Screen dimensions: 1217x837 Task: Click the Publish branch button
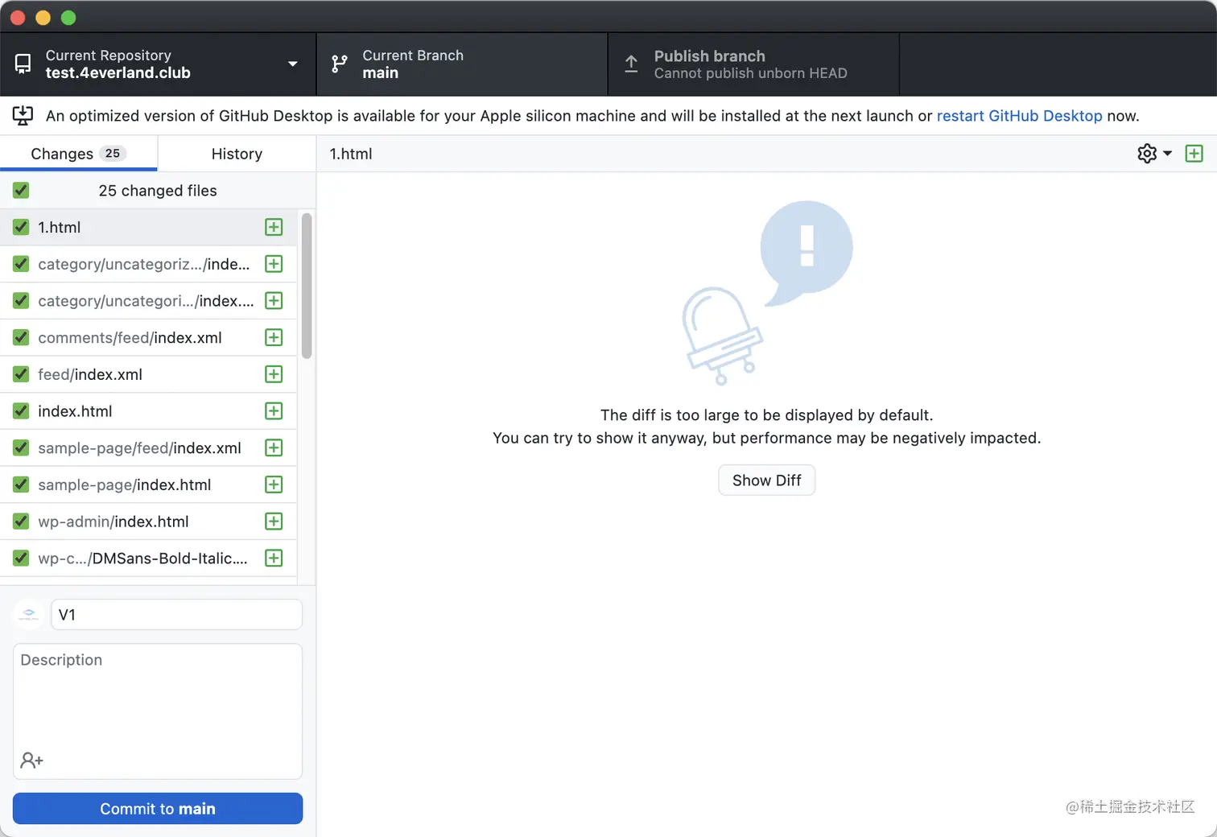tap(753, 64)
